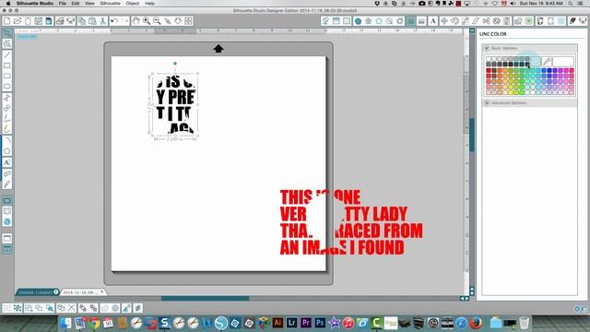This screenshot has width=590, height=332.
Task: Open Adobe Illustrator from the Dock
Action: 277,323
